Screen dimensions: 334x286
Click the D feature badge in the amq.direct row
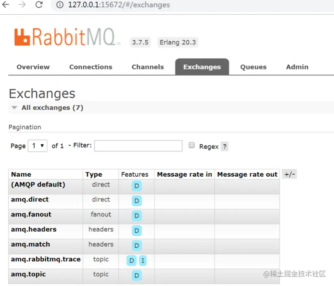137,201
